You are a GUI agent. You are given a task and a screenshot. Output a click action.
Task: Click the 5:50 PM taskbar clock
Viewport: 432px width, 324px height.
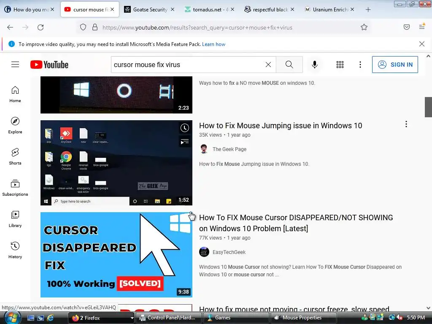tap(416, 318)
